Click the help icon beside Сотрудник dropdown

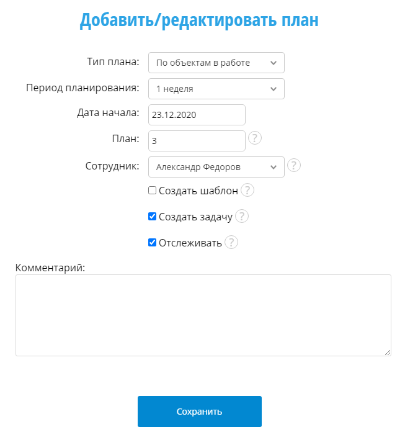pyautogui.click(x=294, y=165)
